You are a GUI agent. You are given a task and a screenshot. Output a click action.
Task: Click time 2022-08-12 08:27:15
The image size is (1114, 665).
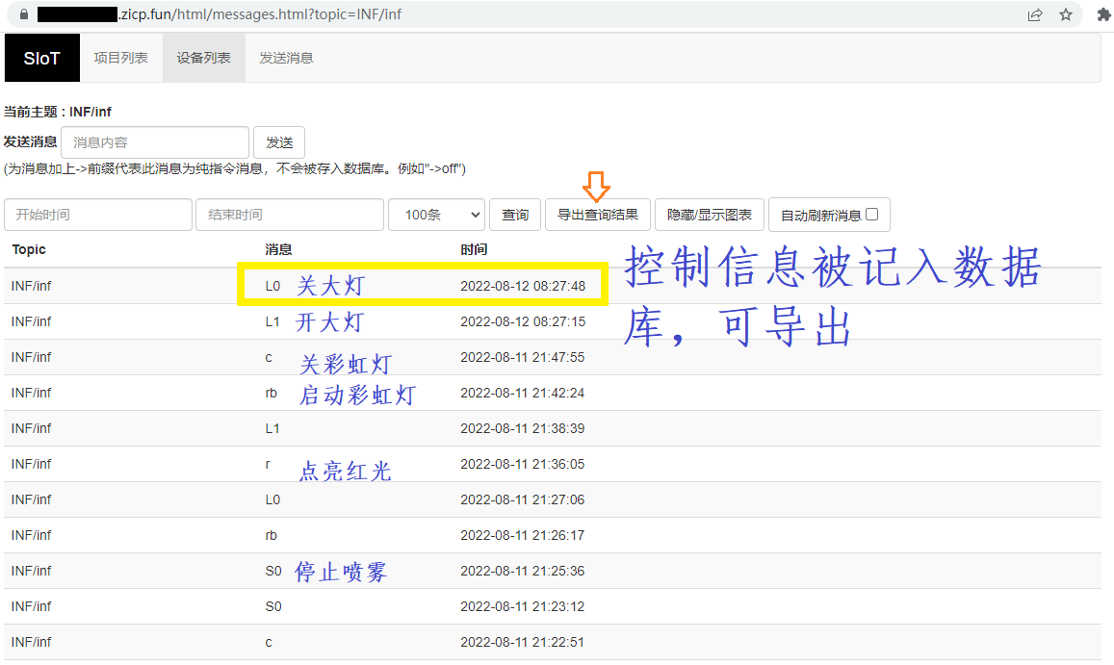[523, 321]
